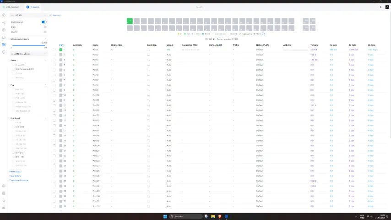Click the Topology icon in left sidebar

coord(4,22)
